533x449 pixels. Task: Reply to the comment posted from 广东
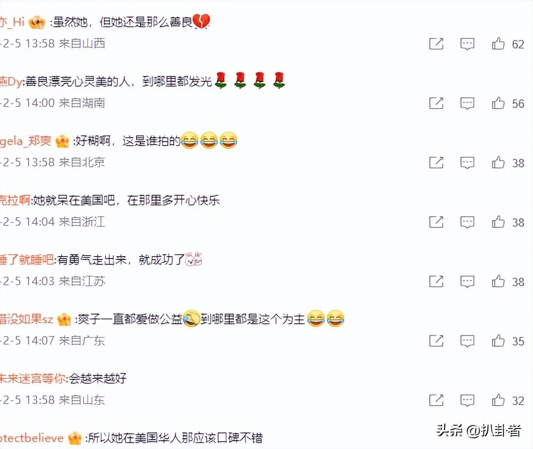(x=467, y=341)
